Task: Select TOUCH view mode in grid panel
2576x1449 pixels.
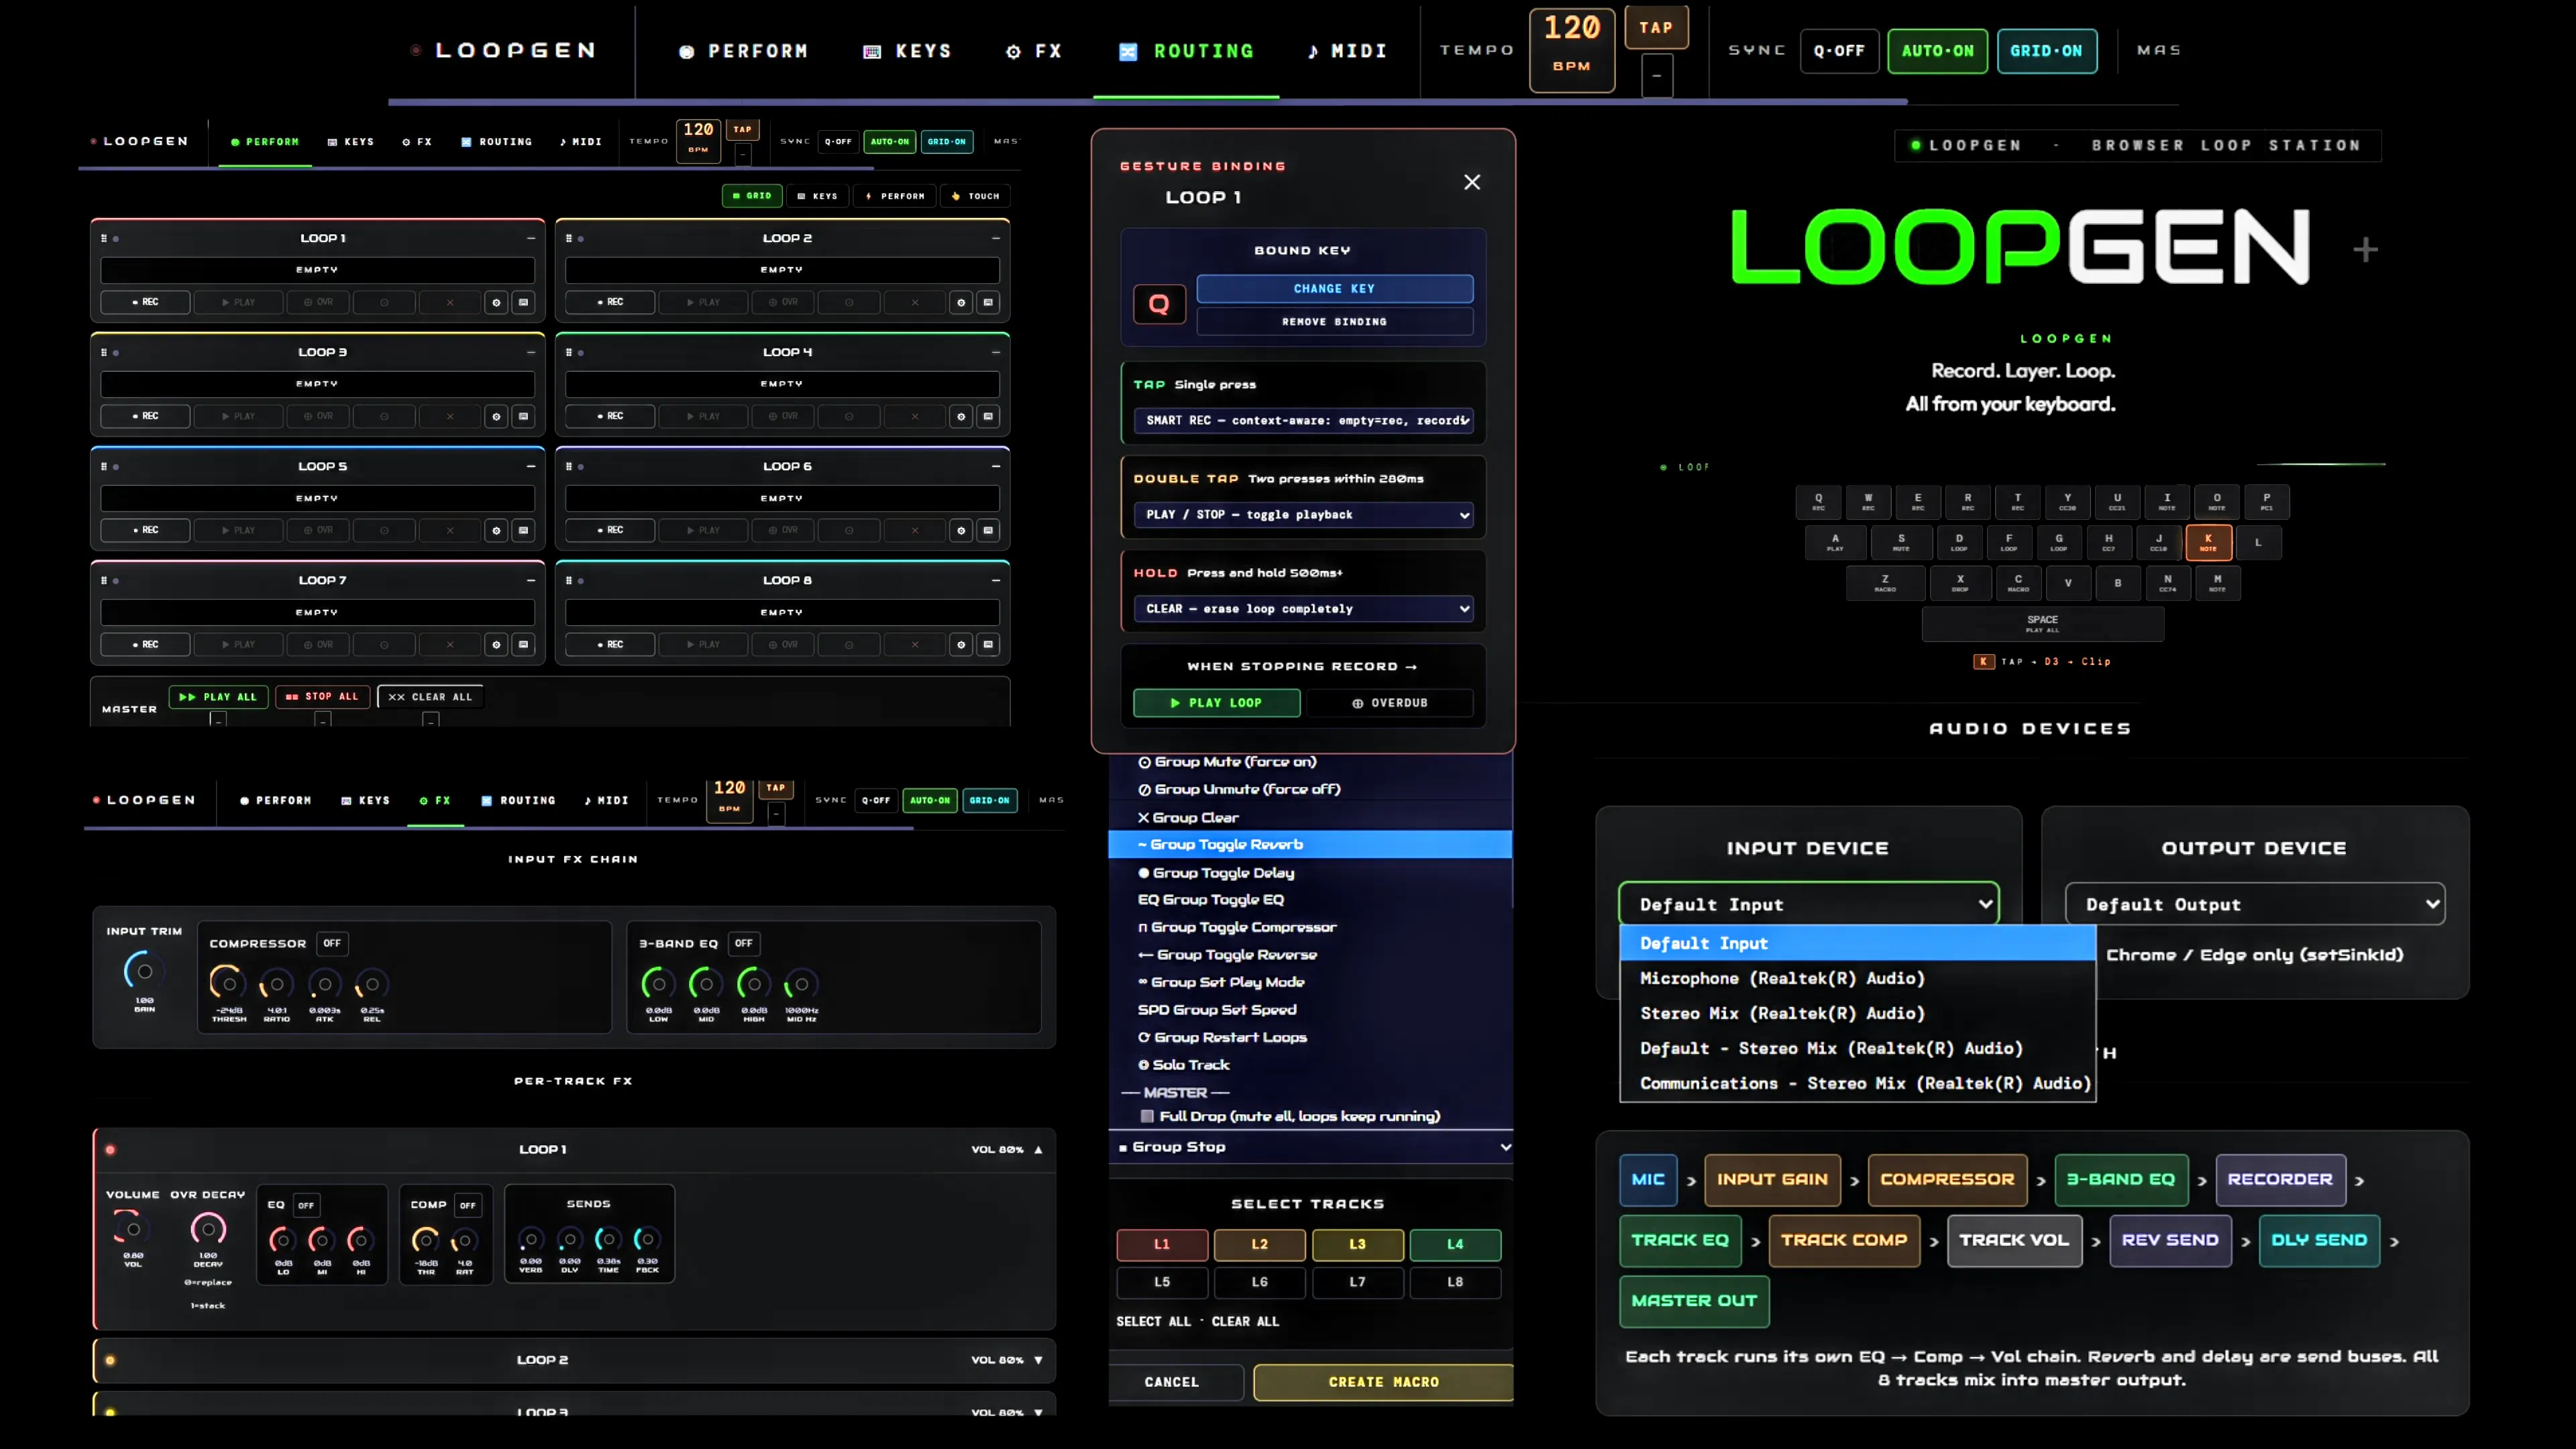Action: [975, 196]
